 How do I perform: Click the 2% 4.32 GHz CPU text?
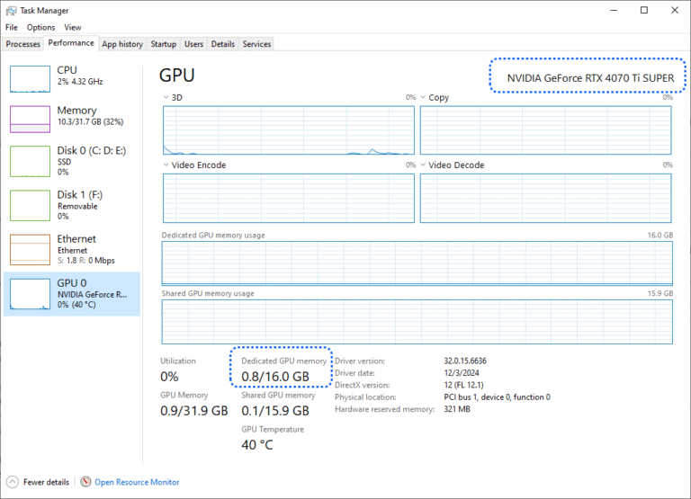point(80,82)
